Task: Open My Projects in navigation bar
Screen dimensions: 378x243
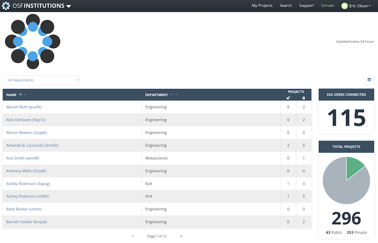Action: 262,6
